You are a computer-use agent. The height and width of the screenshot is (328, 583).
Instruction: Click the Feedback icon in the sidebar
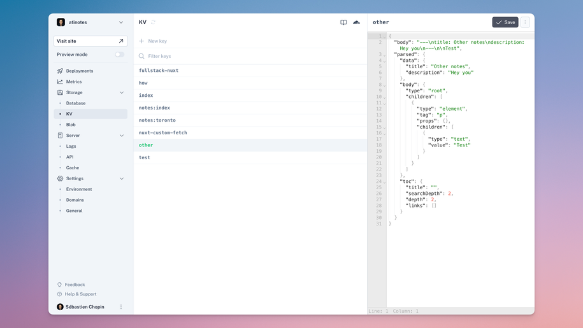60,285
